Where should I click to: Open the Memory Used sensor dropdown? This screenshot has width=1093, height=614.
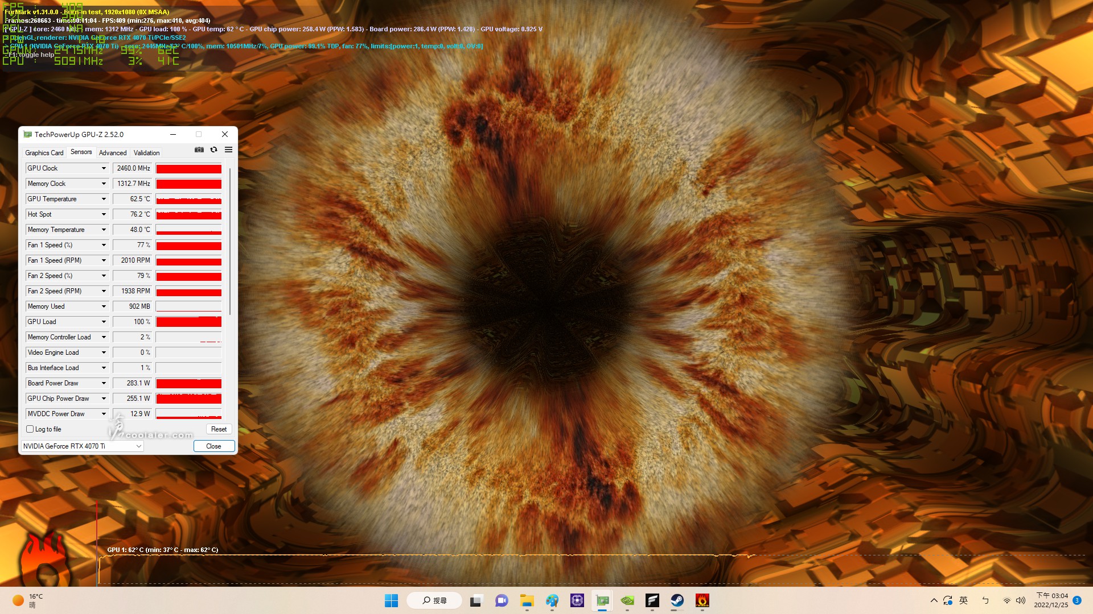tap(104, 306)
